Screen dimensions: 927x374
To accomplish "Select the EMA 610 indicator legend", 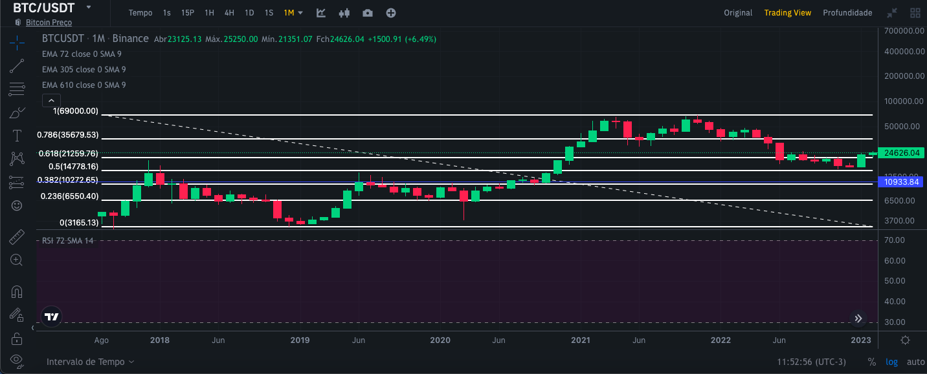I will click(x=84, y=85).
